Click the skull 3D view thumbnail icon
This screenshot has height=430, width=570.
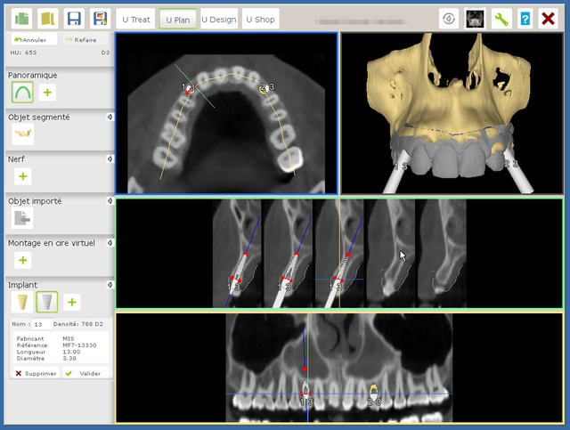coord(475,19)
